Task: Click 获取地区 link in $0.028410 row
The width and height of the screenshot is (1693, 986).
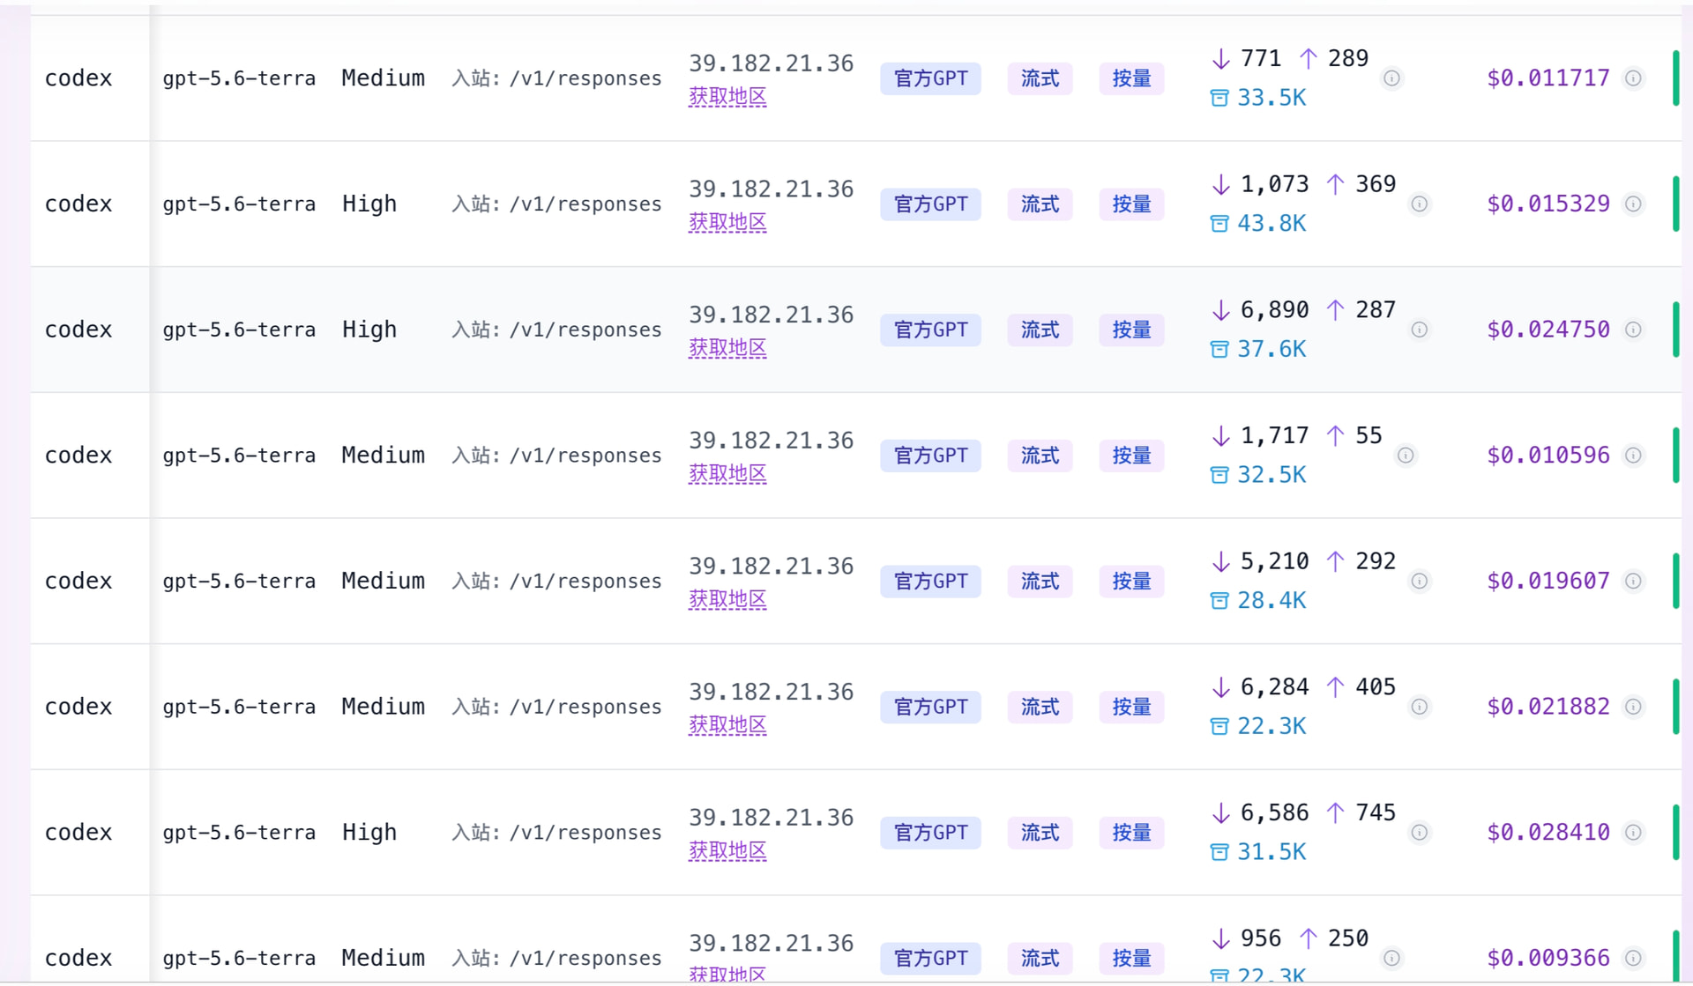Action: click(x=727, y=851)
